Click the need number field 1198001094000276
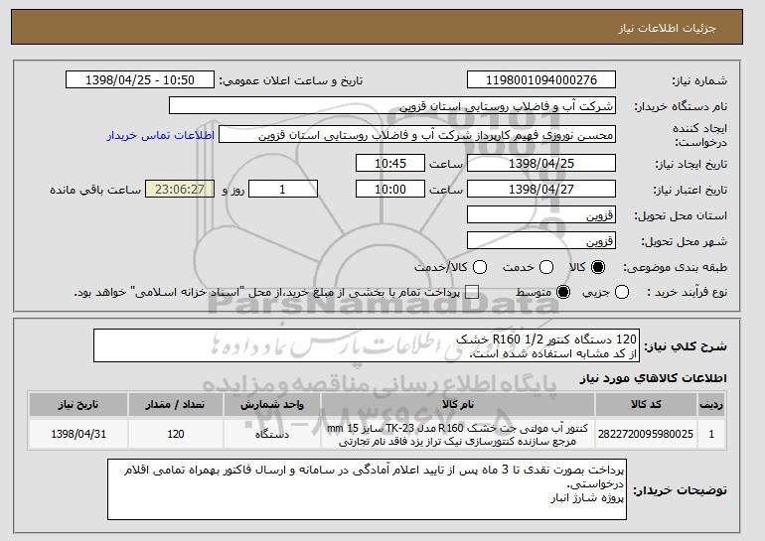 point(541,80)
